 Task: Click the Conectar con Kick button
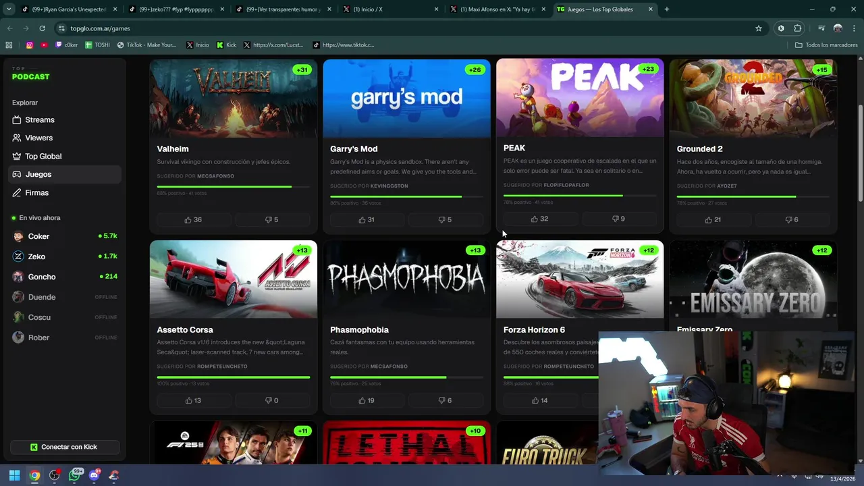(65, 447)
